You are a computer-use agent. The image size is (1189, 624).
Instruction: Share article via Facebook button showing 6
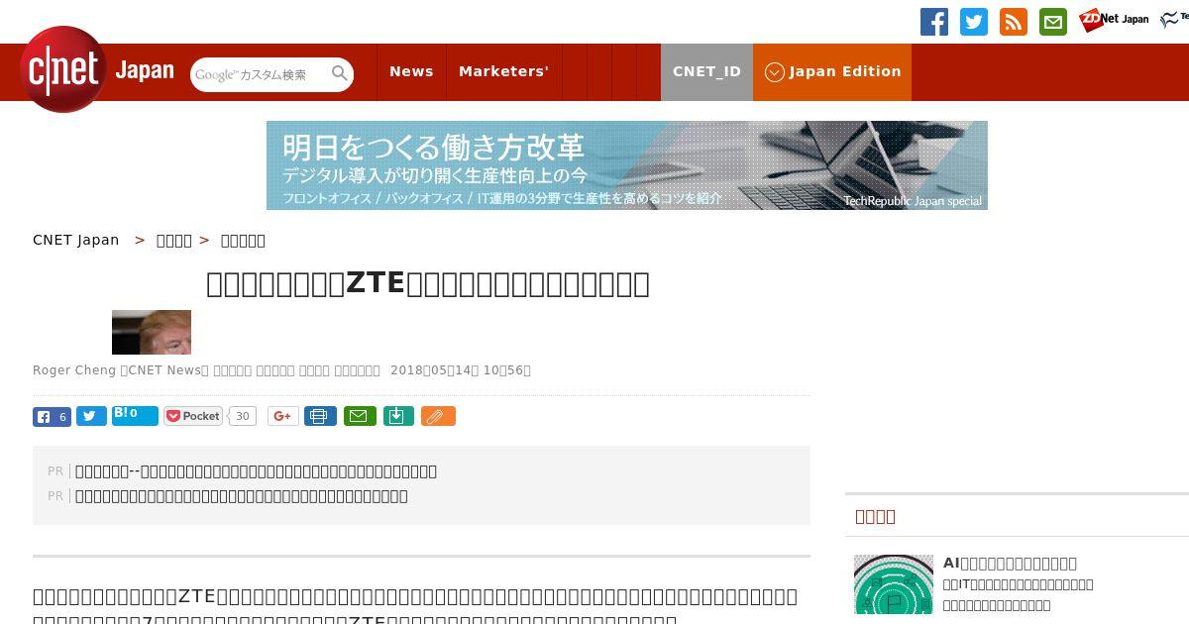pos(52,417)
